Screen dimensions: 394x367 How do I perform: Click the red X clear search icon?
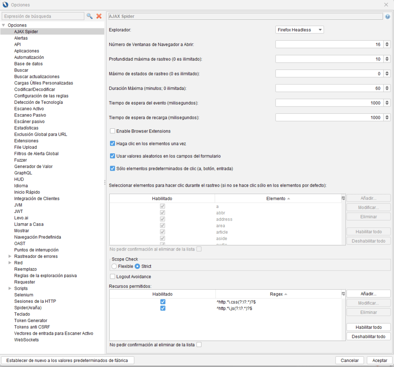pyautogui.click(x=99, y=16)
